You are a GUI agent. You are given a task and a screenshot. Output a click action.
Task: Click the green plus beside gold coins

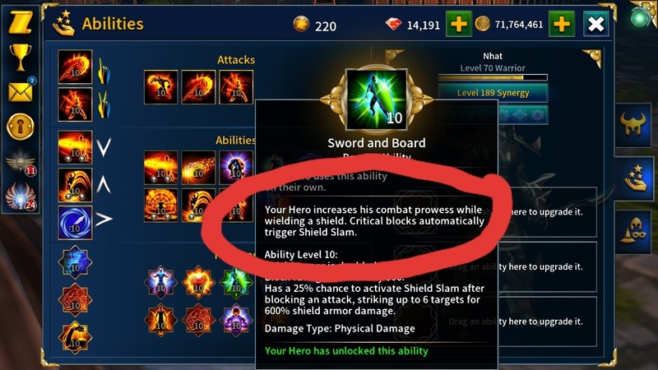coord(562,25)
